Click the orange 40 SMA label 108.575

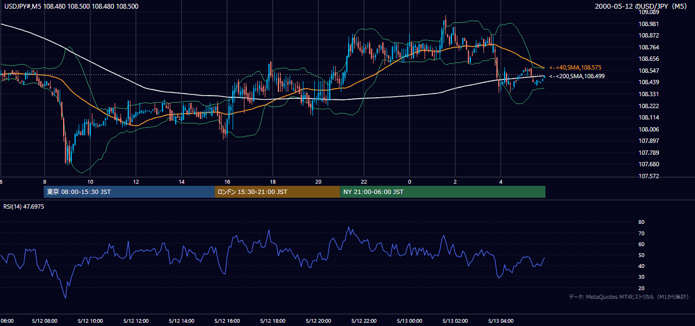(x=575, y=67)
